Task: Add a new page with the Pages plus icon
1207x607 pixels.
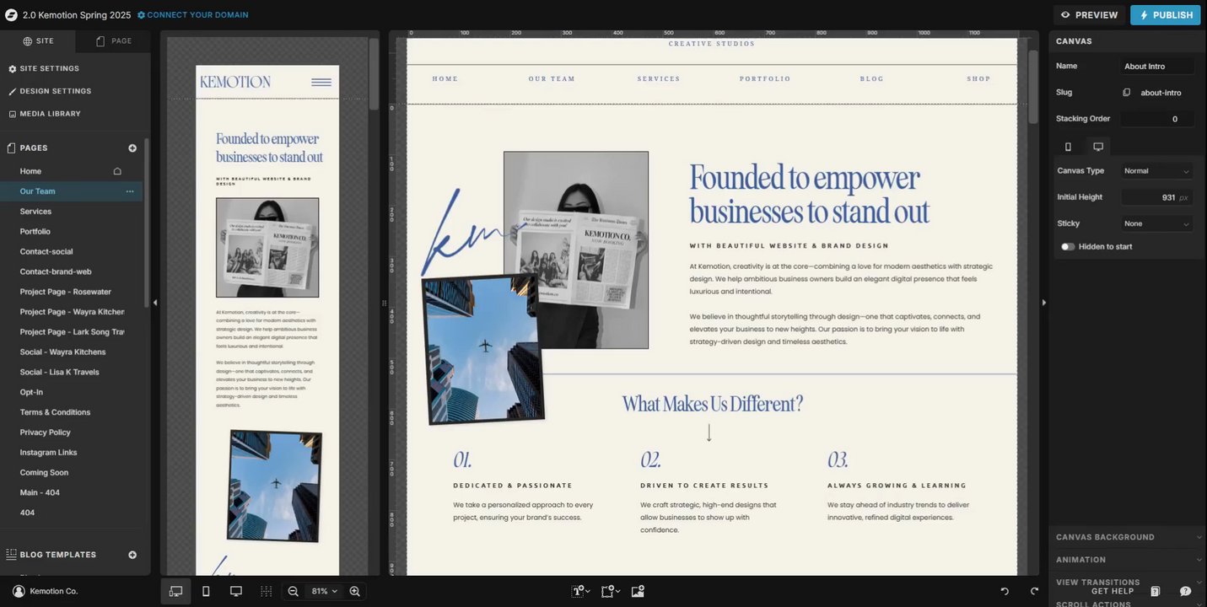Action: pos(132,148)
